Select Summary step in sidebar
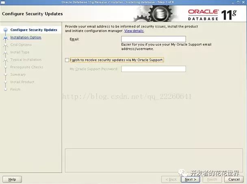The width and height of the screenshot is (247, 184). coord(18,75)
